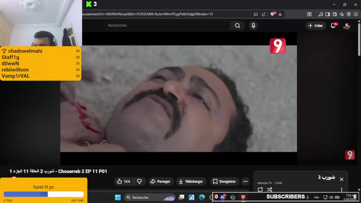The height and width of the screenshot is (203, 361).
Task: Click the Créer button
Action: coord(315,26)
